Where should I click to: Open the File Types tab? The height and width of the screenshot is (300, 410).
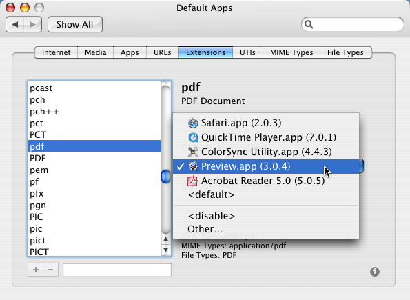345,52
